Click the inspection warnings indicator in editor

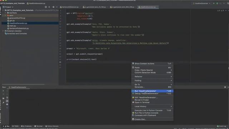tap(220, 10)
